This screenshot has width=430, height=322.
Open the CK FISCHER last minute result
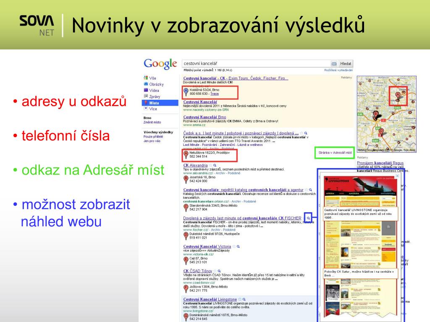pos(242,218)
